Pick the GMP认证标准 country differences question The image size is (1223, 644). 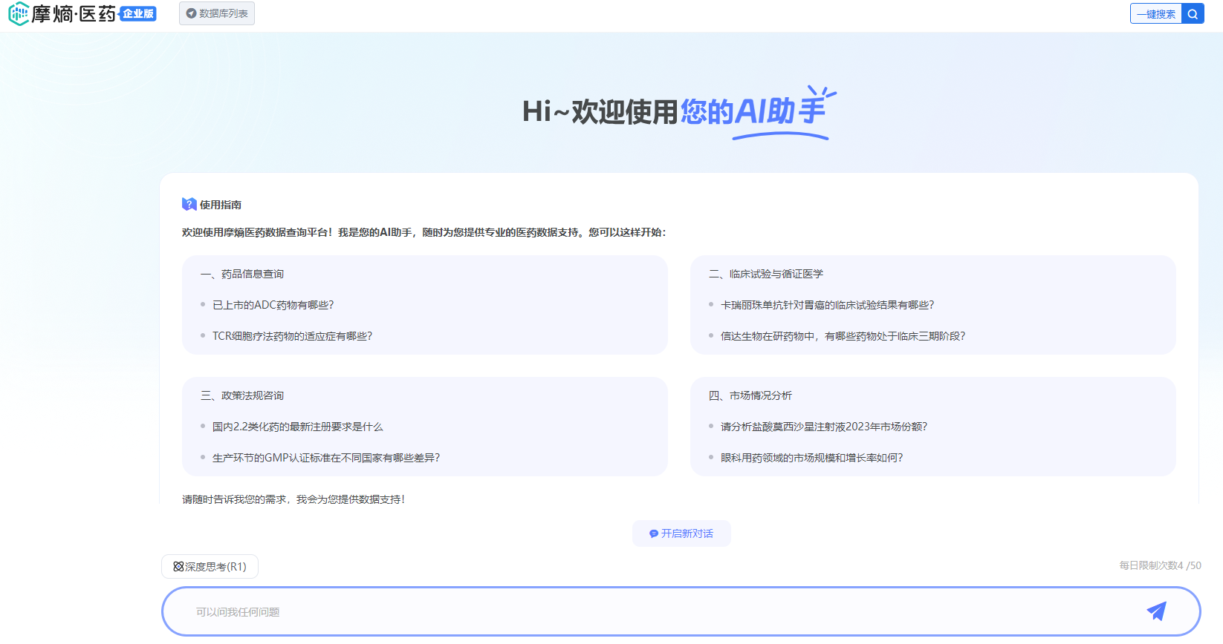tap(325, 458)
